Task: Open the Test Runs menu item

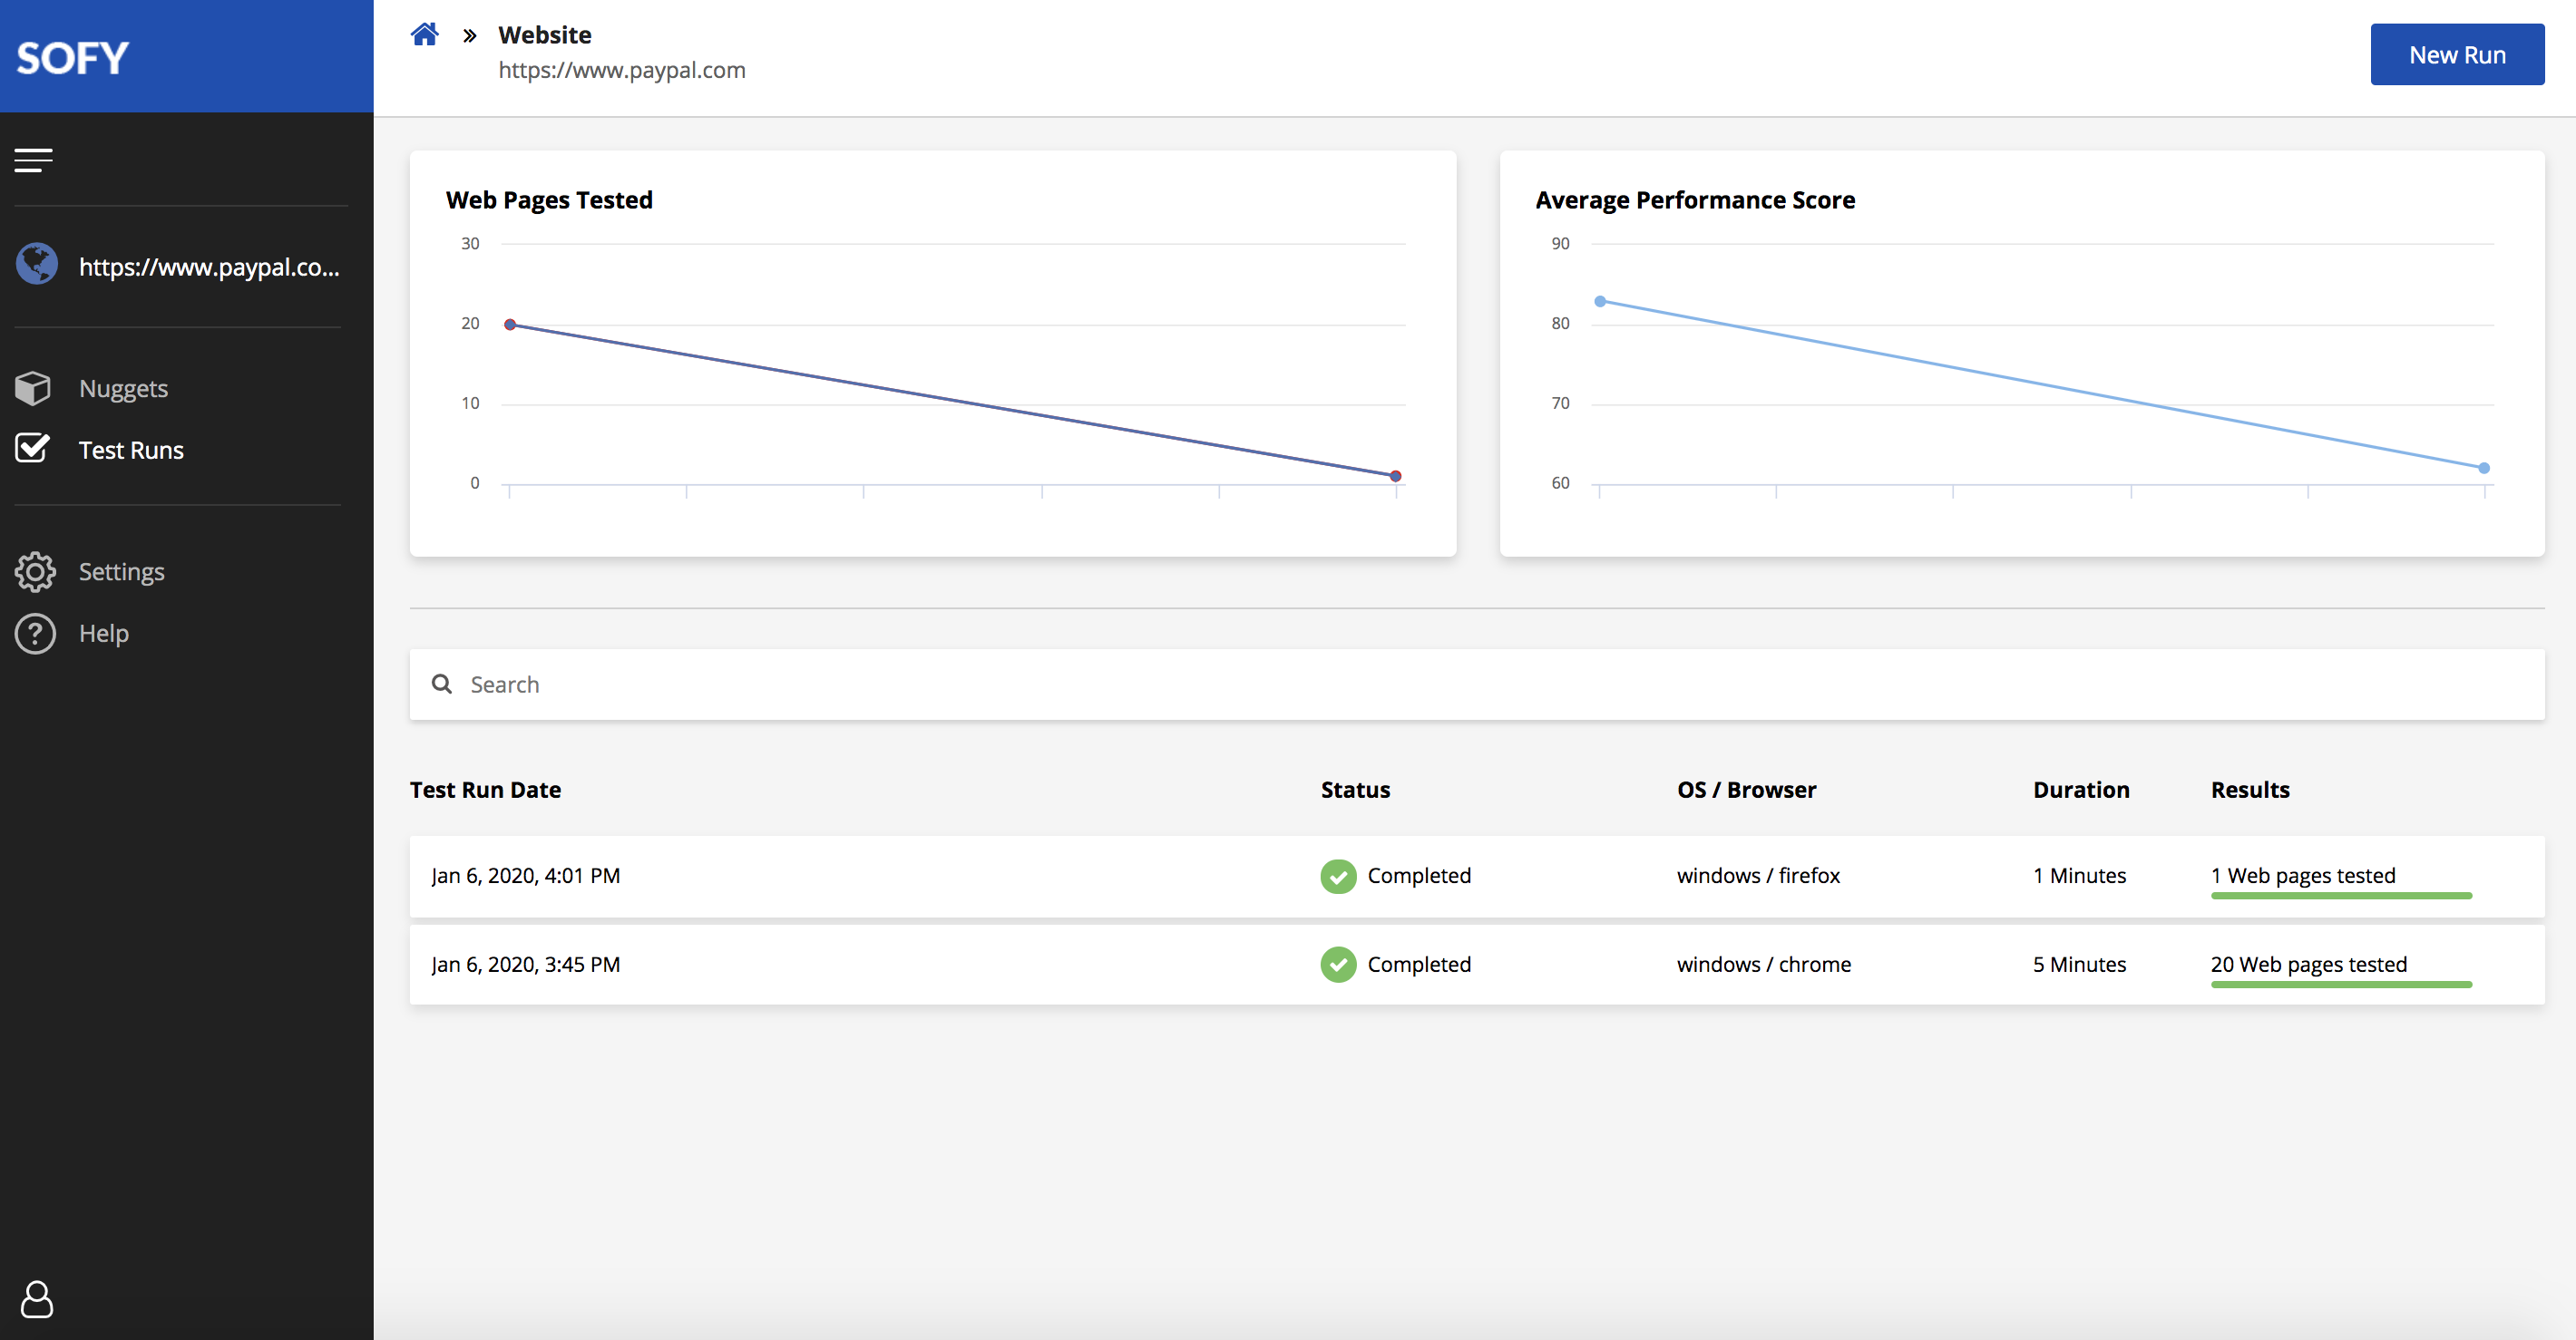Action: coord(131,451)
